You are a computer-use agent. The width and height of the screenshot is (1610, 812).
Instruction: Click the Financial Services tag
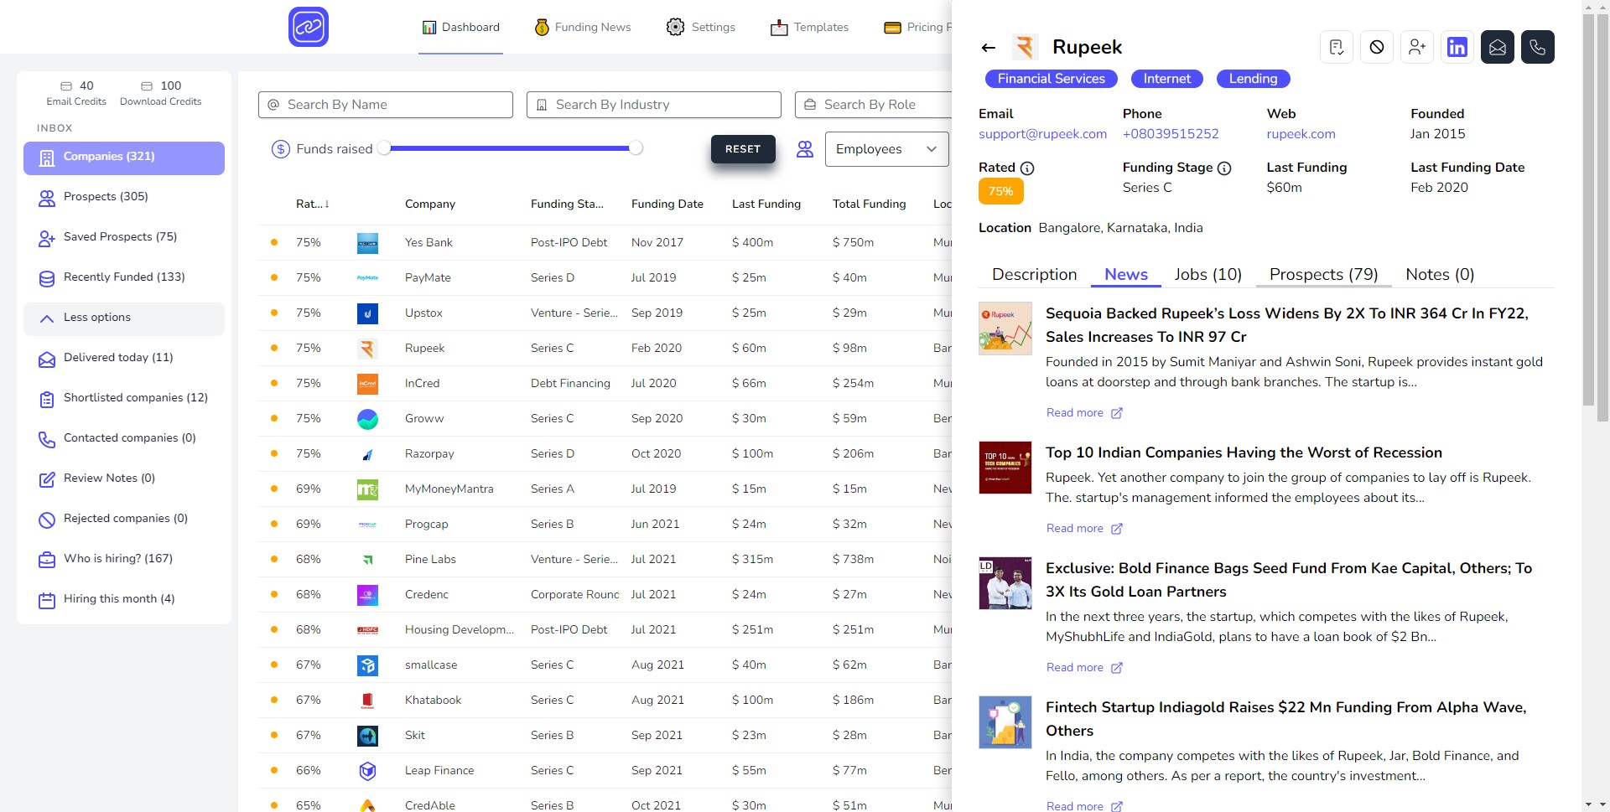1051,79
